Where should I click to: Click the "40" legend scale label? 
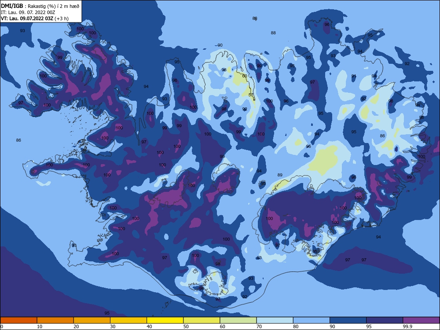click(x=149, y=326)
